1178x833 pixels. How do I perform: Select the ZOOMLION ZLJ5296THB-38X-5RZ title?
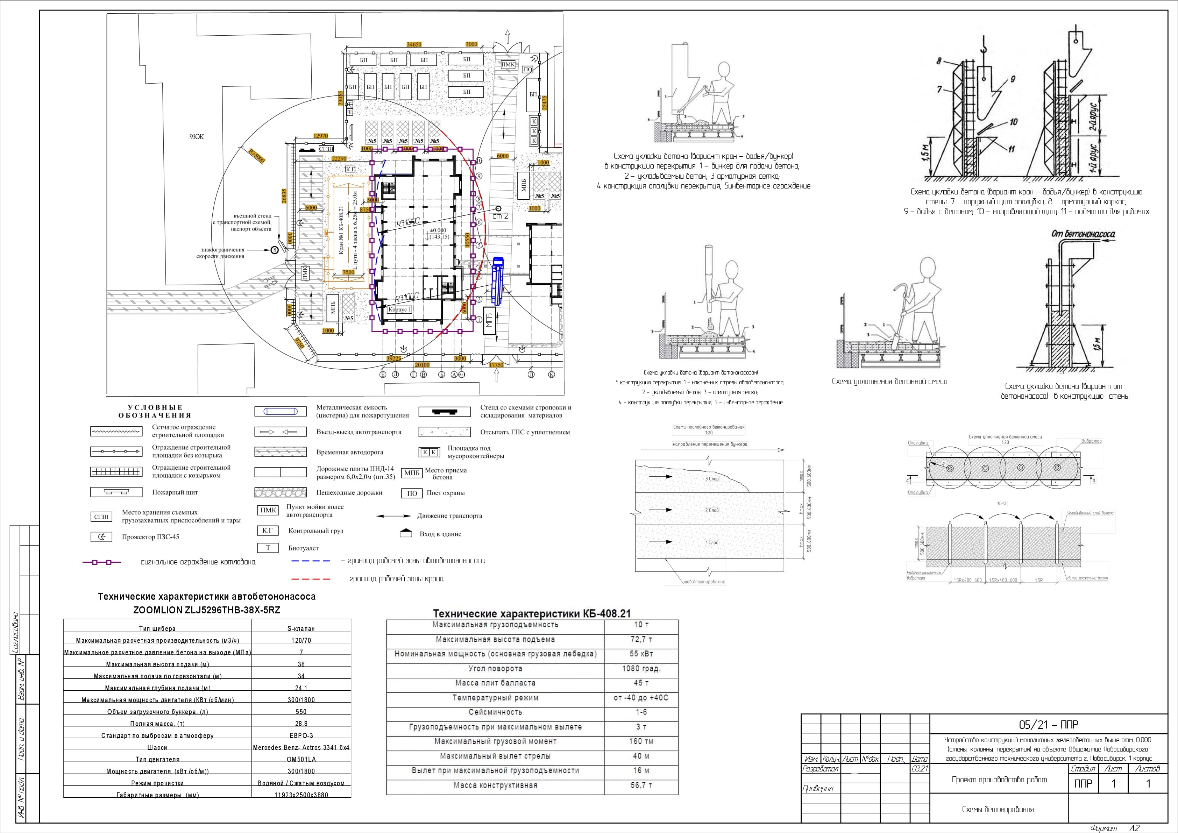[207, 610]
